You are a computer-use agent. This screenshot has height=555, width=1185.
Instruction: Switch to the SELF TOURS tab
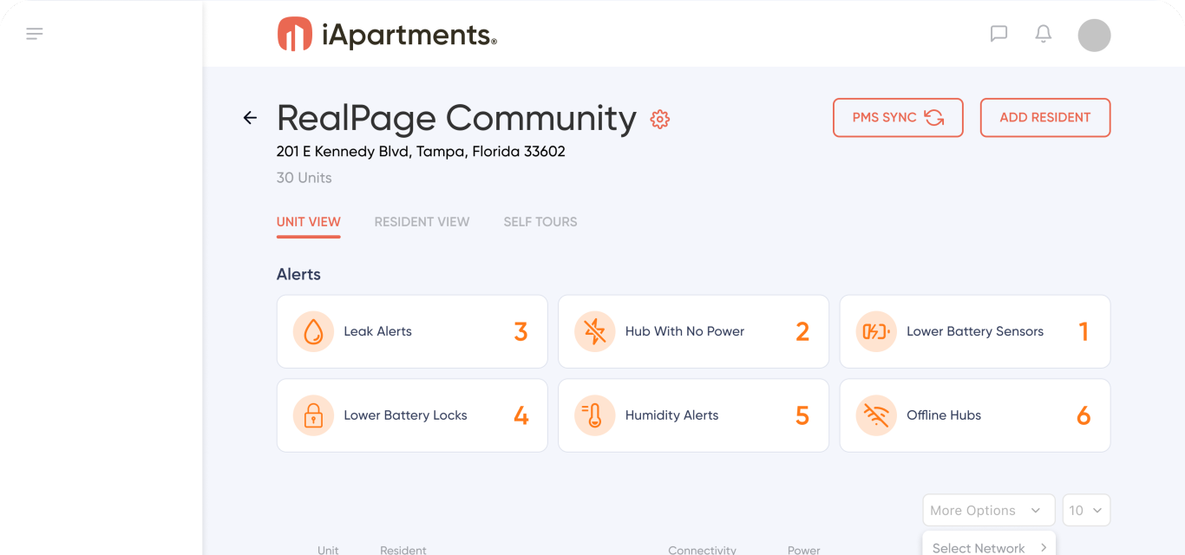pyautogui.click(x=540, y=222)
